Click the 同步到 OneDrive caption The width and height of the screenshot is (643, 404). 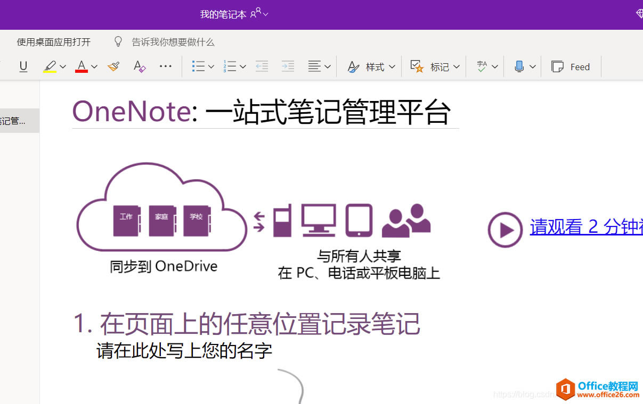(164, 266)
